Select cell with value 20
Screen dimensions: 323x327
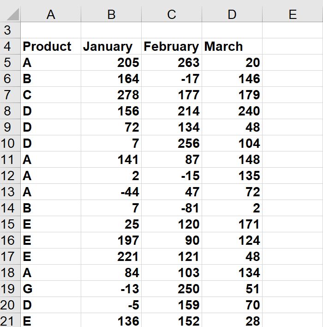pyautogui.click(x=232, y=62)
